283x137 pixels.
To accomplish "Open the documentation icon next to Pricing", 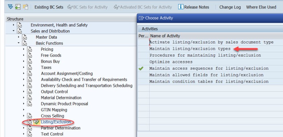I will pyautogui.click(x=29, y=49).
